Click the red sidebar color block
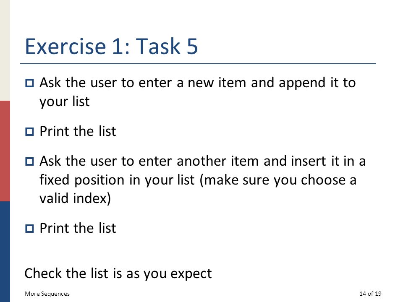This screenshot has height=302, width=403. (x=5, y=151)
